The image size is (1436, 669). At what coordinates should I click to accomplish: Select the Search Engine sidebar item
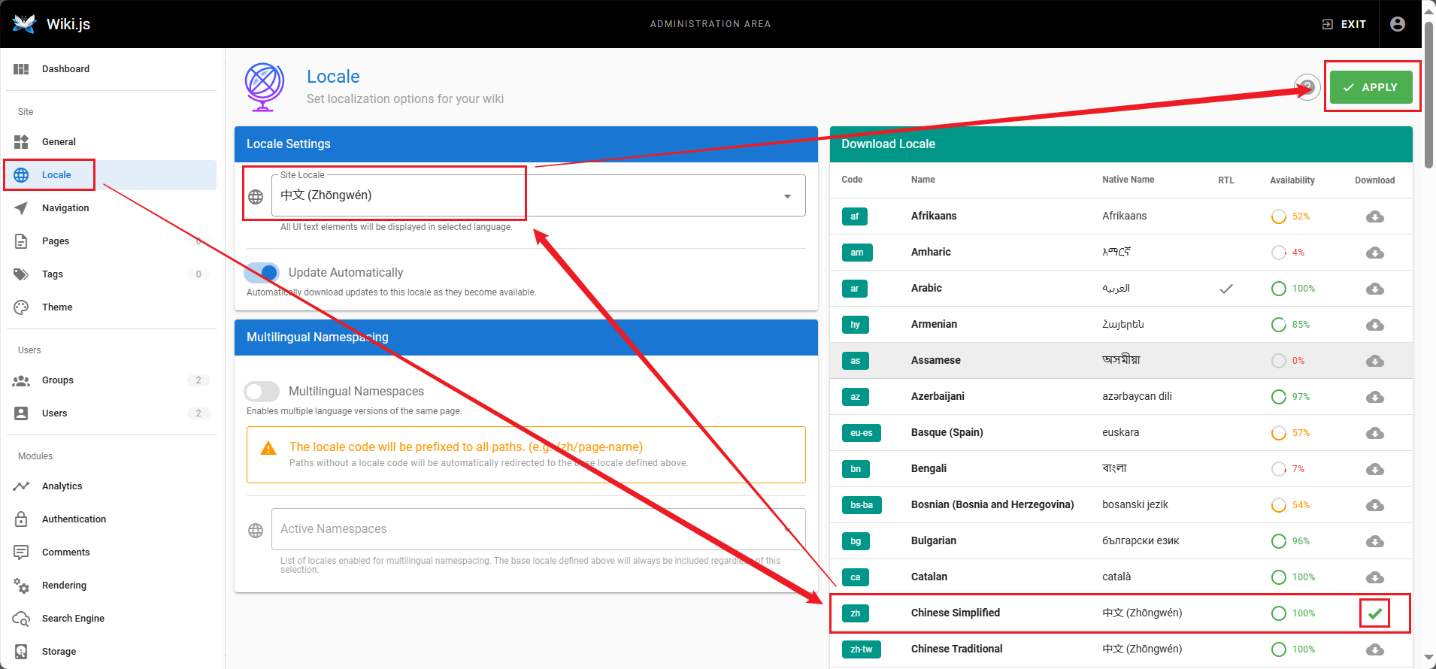[73, 619]
